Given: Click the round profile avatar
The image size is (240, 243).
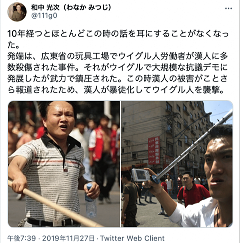Looking at the screenshot, I should click(17, 12).
